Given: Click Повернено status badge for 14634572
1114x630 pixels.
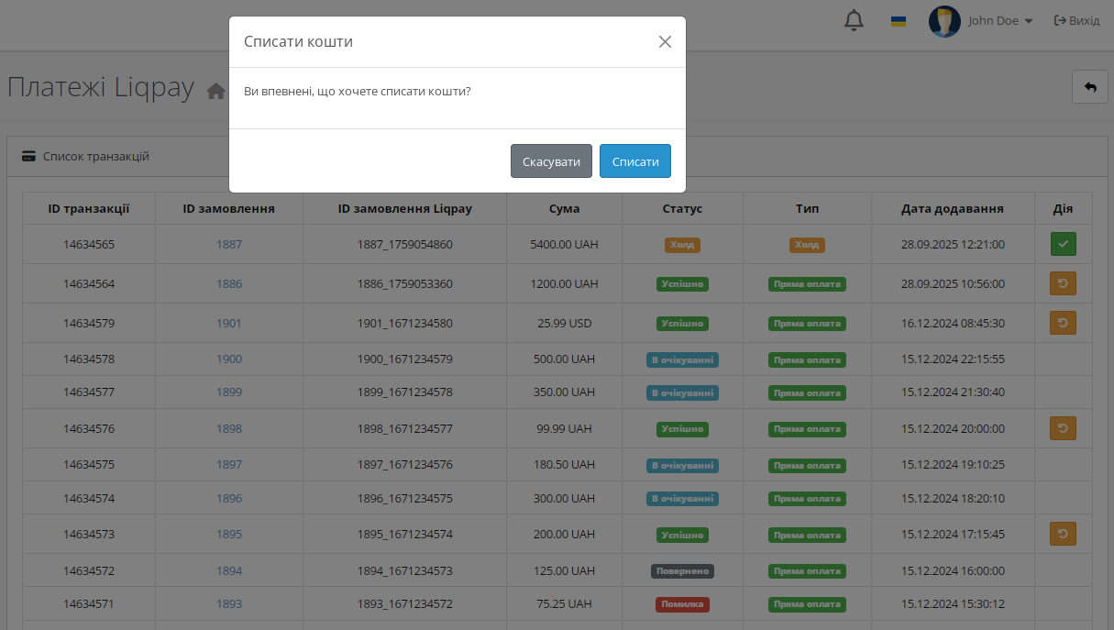Looking at the screenshot, I should coord(682,571).
